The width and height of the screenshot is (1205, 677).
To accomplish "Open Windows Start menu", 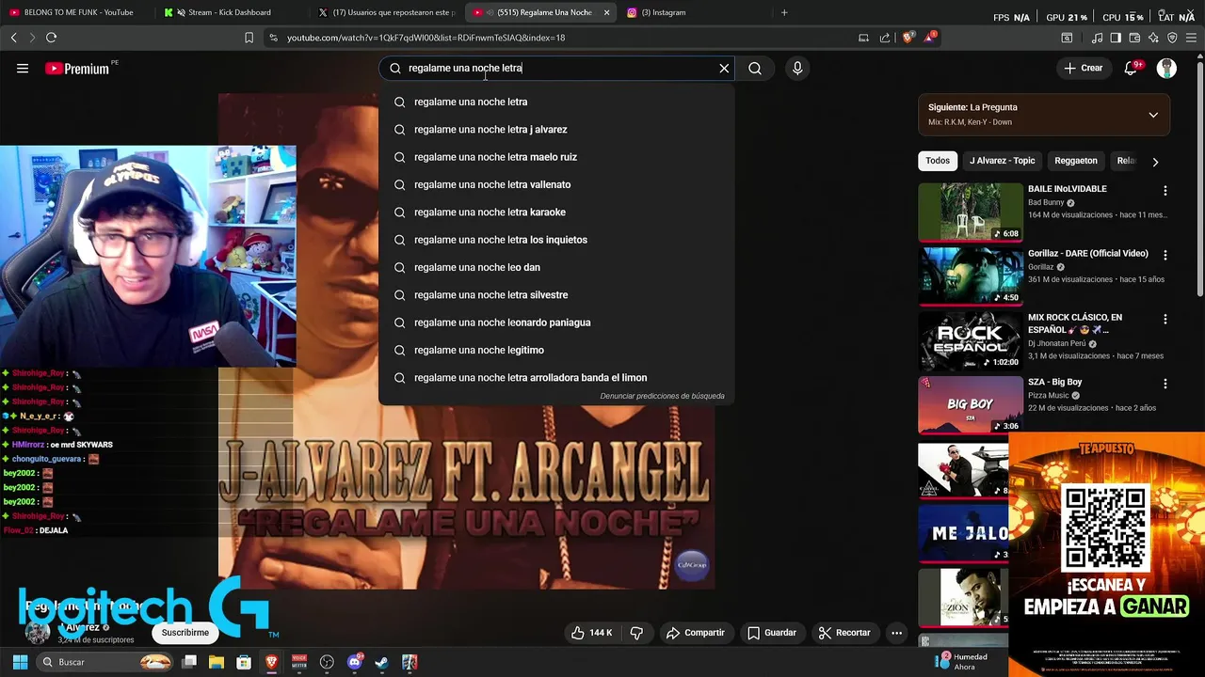I will [x=20, y=662].
